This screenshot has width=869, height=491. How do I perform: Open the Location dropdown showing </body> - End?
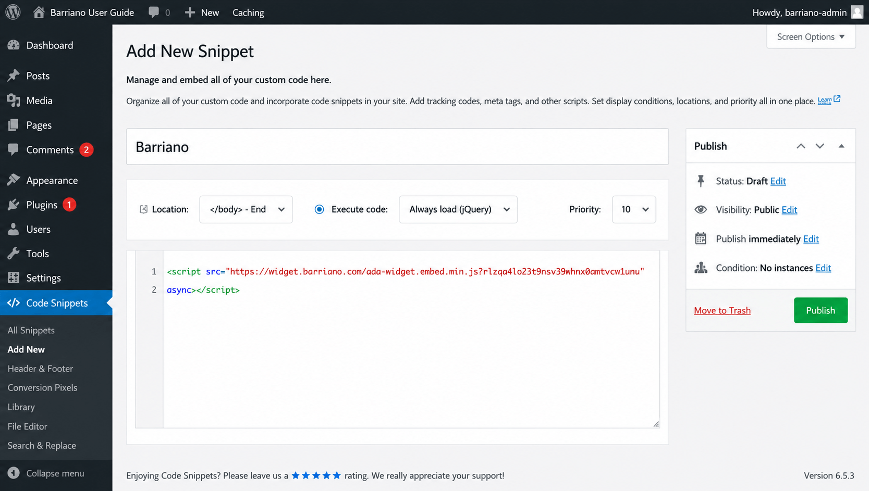pos(246,209)
